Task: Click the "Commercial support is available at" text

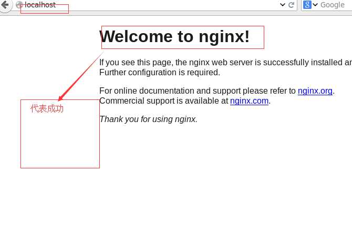Action: [x=163, y=101]
